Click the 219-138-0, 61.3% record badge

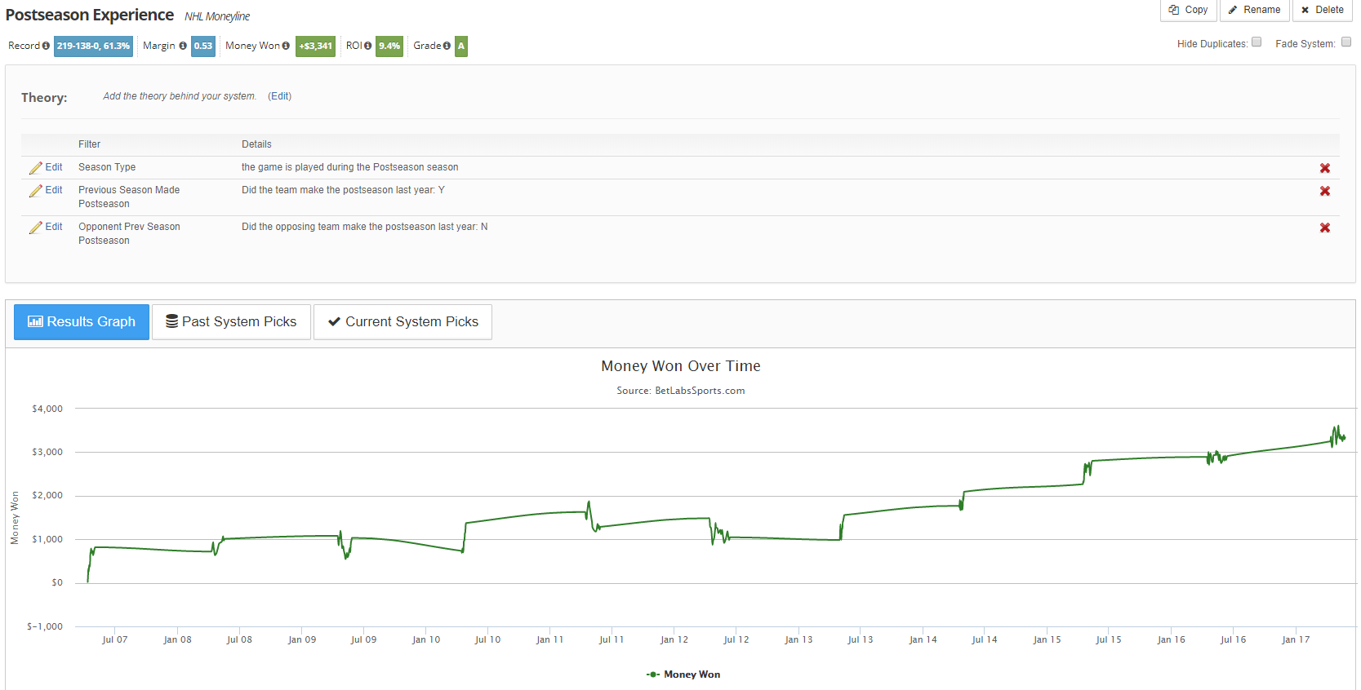[x=93, y=46]
